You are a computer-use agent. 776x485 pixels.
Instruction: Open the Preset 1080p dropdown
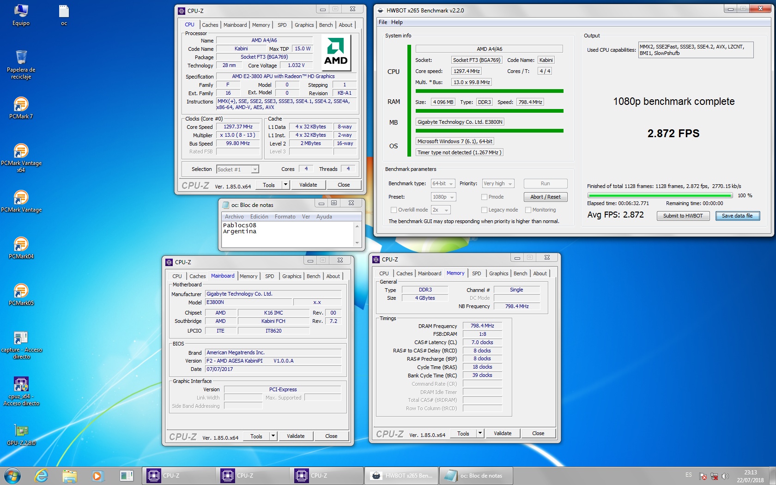coord(443,197)
